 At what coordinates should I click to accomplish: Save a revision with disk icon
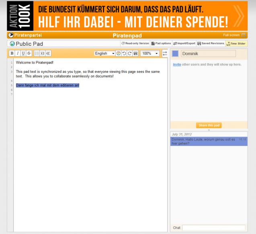point(135,53)
